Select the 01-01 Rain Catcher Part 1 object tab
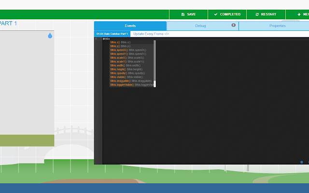Screen dimensions: 309x193 point(112,34)
